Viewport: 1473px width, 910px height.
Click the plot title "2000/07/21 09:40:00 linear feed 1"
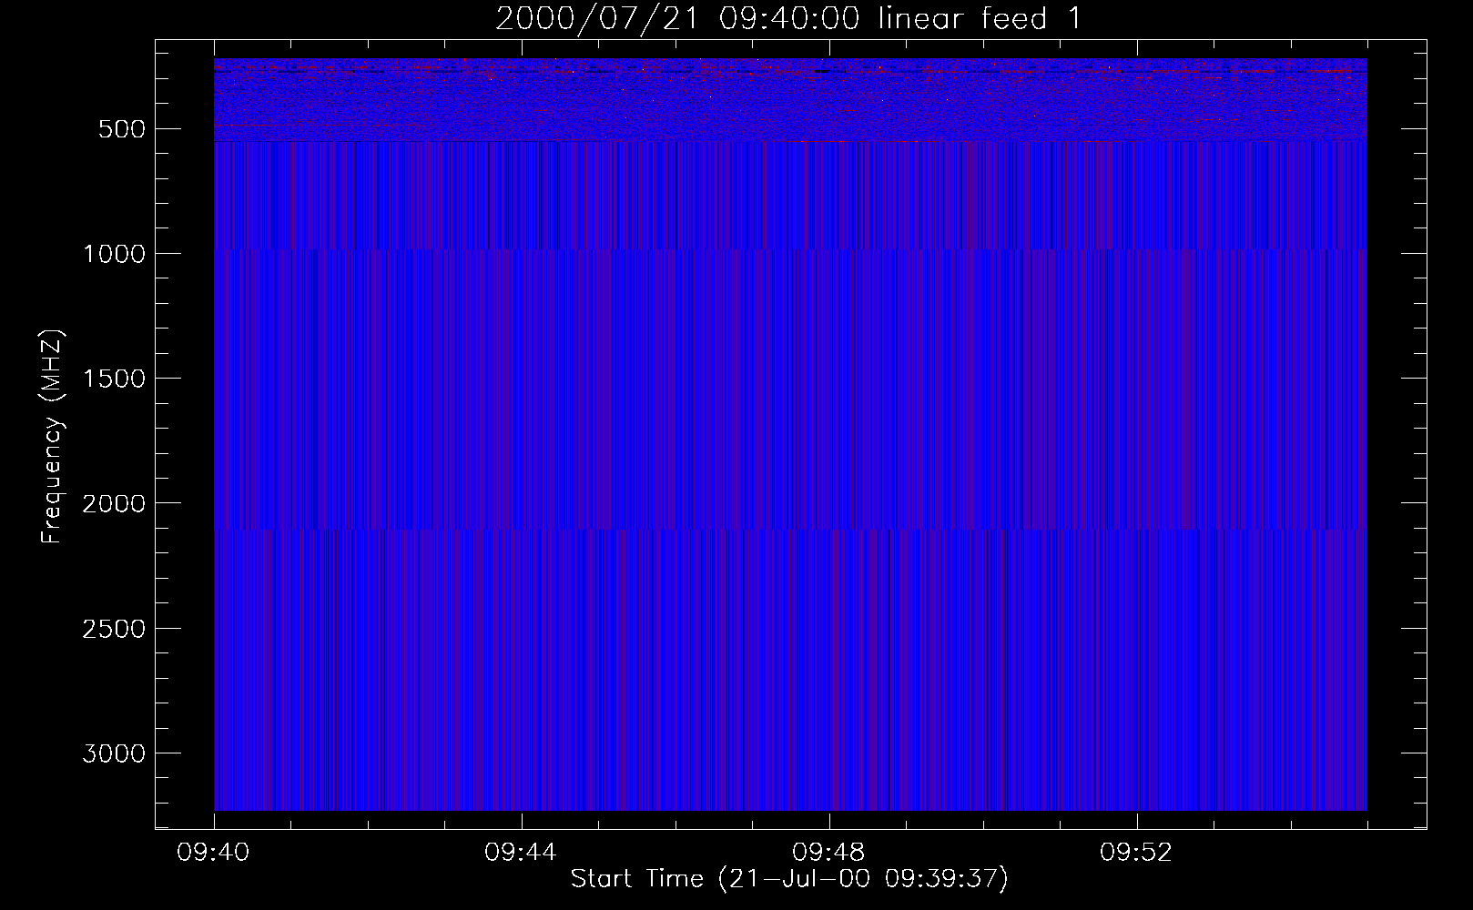788,18
